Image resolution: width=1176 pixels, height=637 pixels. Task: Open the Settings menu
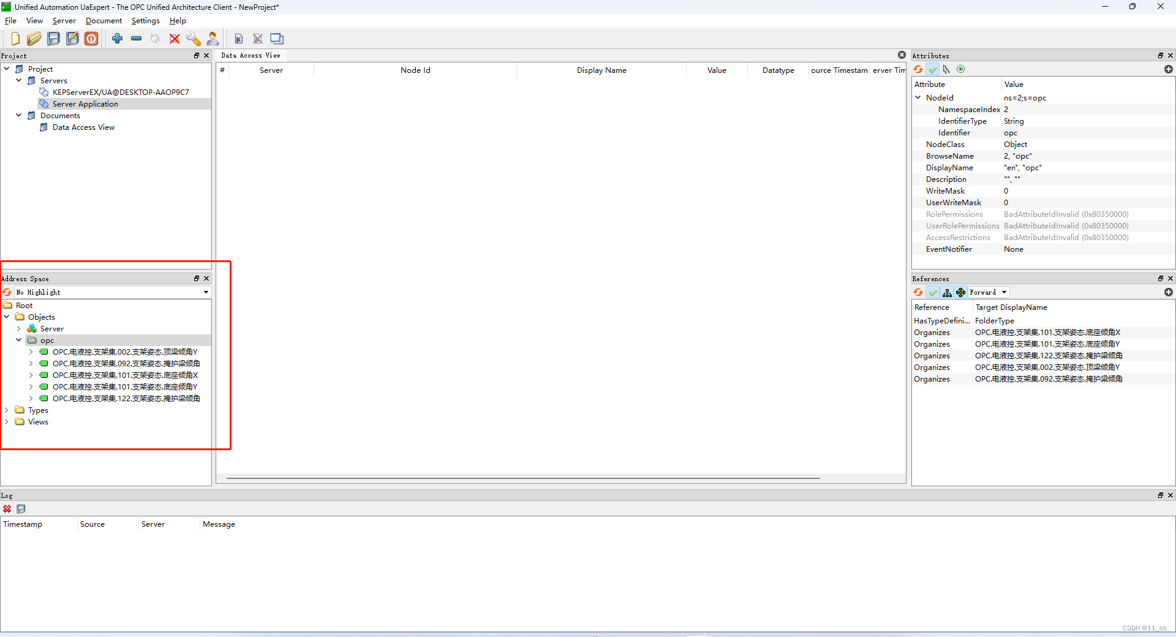pos(145,21)
